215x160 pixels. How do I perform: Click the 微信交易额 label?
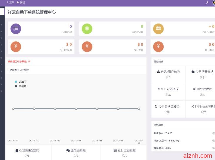[x=78, y=151]
